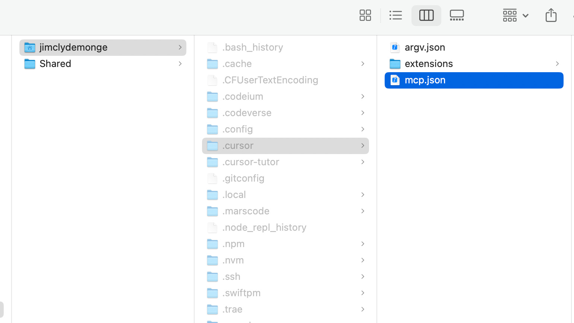
Task: Click the Share button
Action: pos(551,15)
